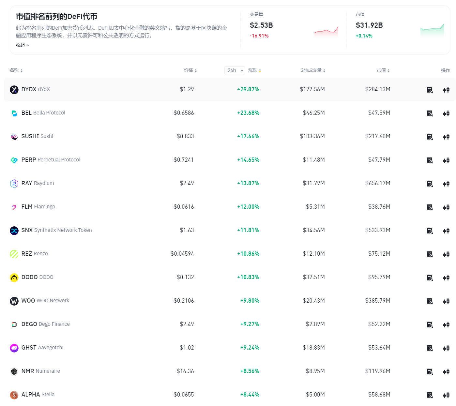
Task: Open PERP details page icon
Action: [x=430, y=160]
